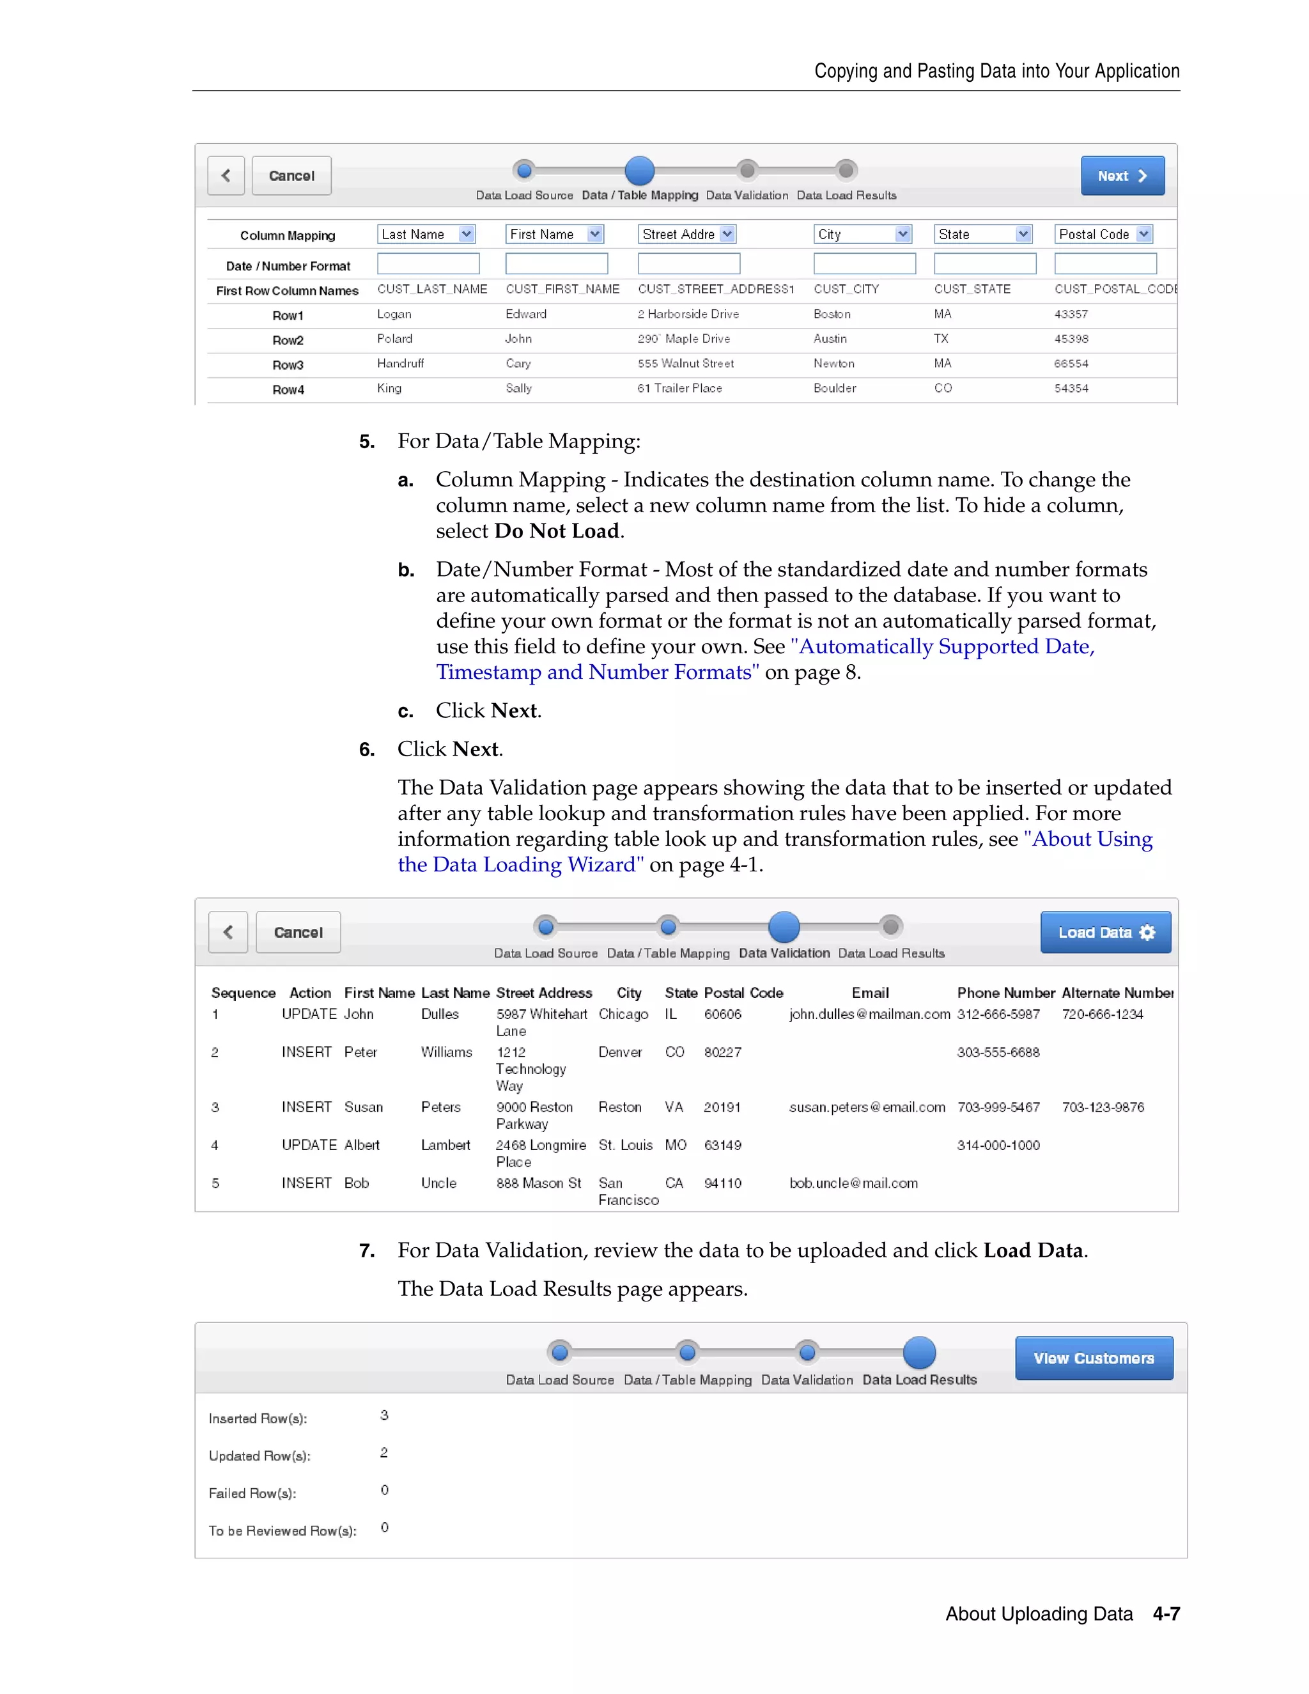The height and width of the screenshot is (1694, 1309).
Task: Open the Last Name column mapping dropdown
Action: (x=426, y=234)
